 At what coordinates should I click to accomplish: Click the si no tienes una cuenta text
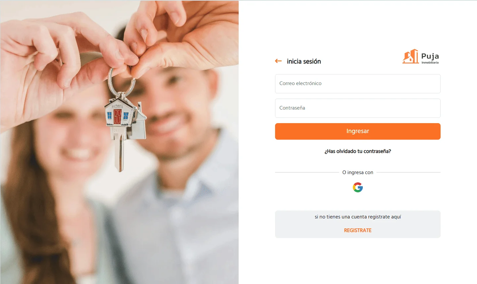click(358, 217)
